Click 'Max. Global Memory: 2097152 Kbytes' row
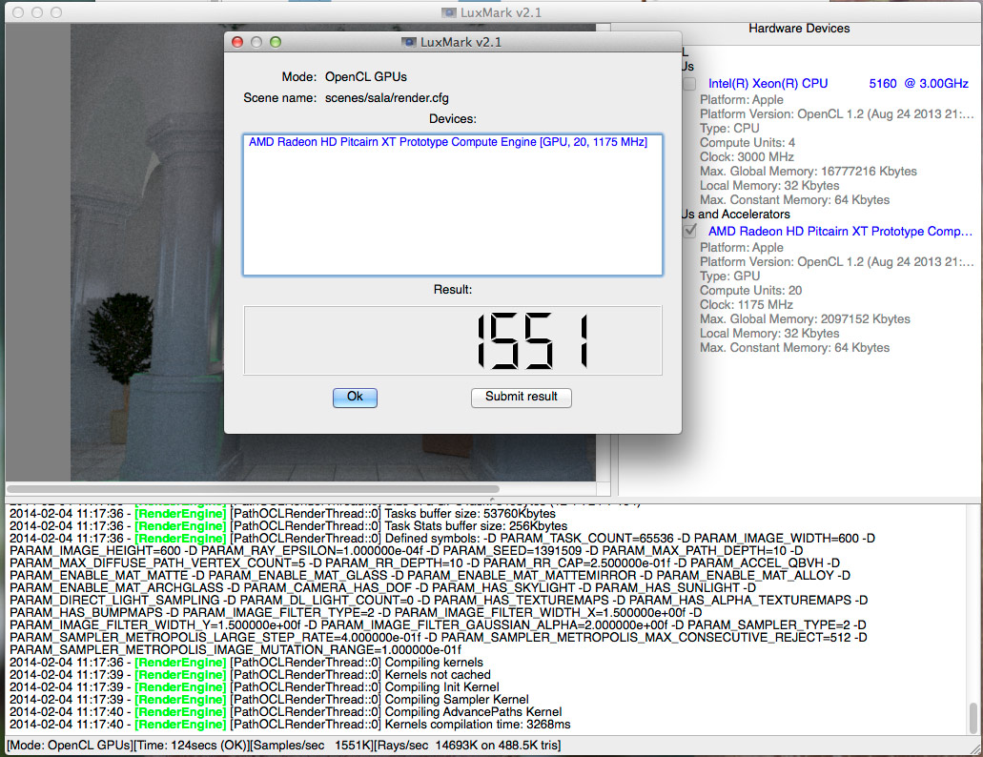This screenshot has width=983, height=757. click(x=805, y=319)
